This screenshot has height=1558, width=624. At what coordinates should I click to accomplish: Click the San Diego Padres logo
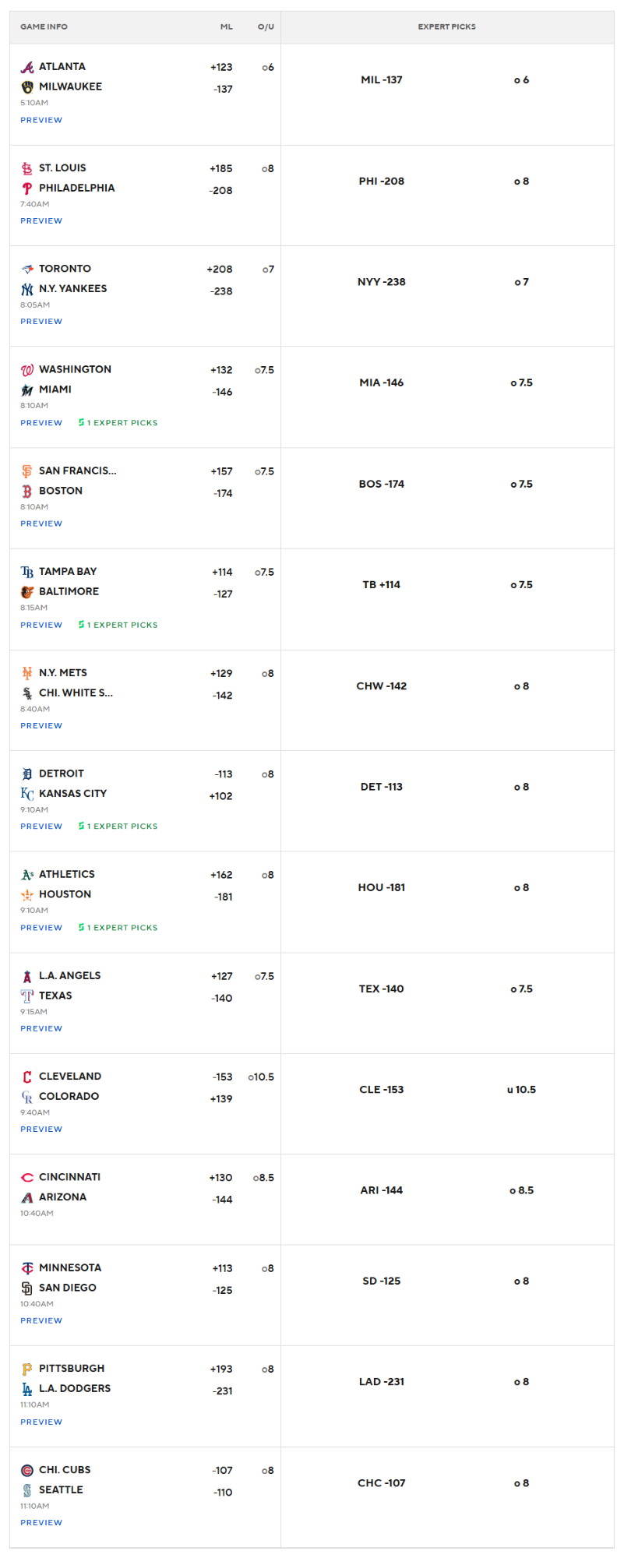coord(27,1288)
